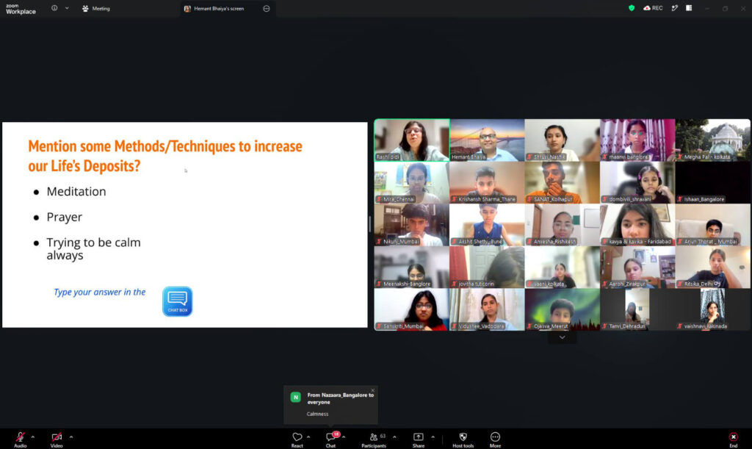Expand the audio options caret

point(32,437)
